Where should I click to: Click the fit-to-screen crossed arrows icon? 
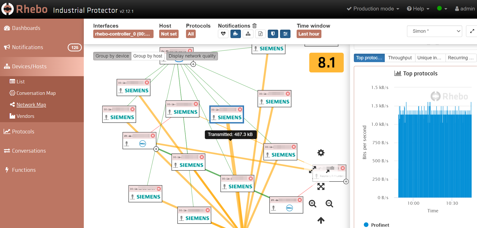[321, 187]
